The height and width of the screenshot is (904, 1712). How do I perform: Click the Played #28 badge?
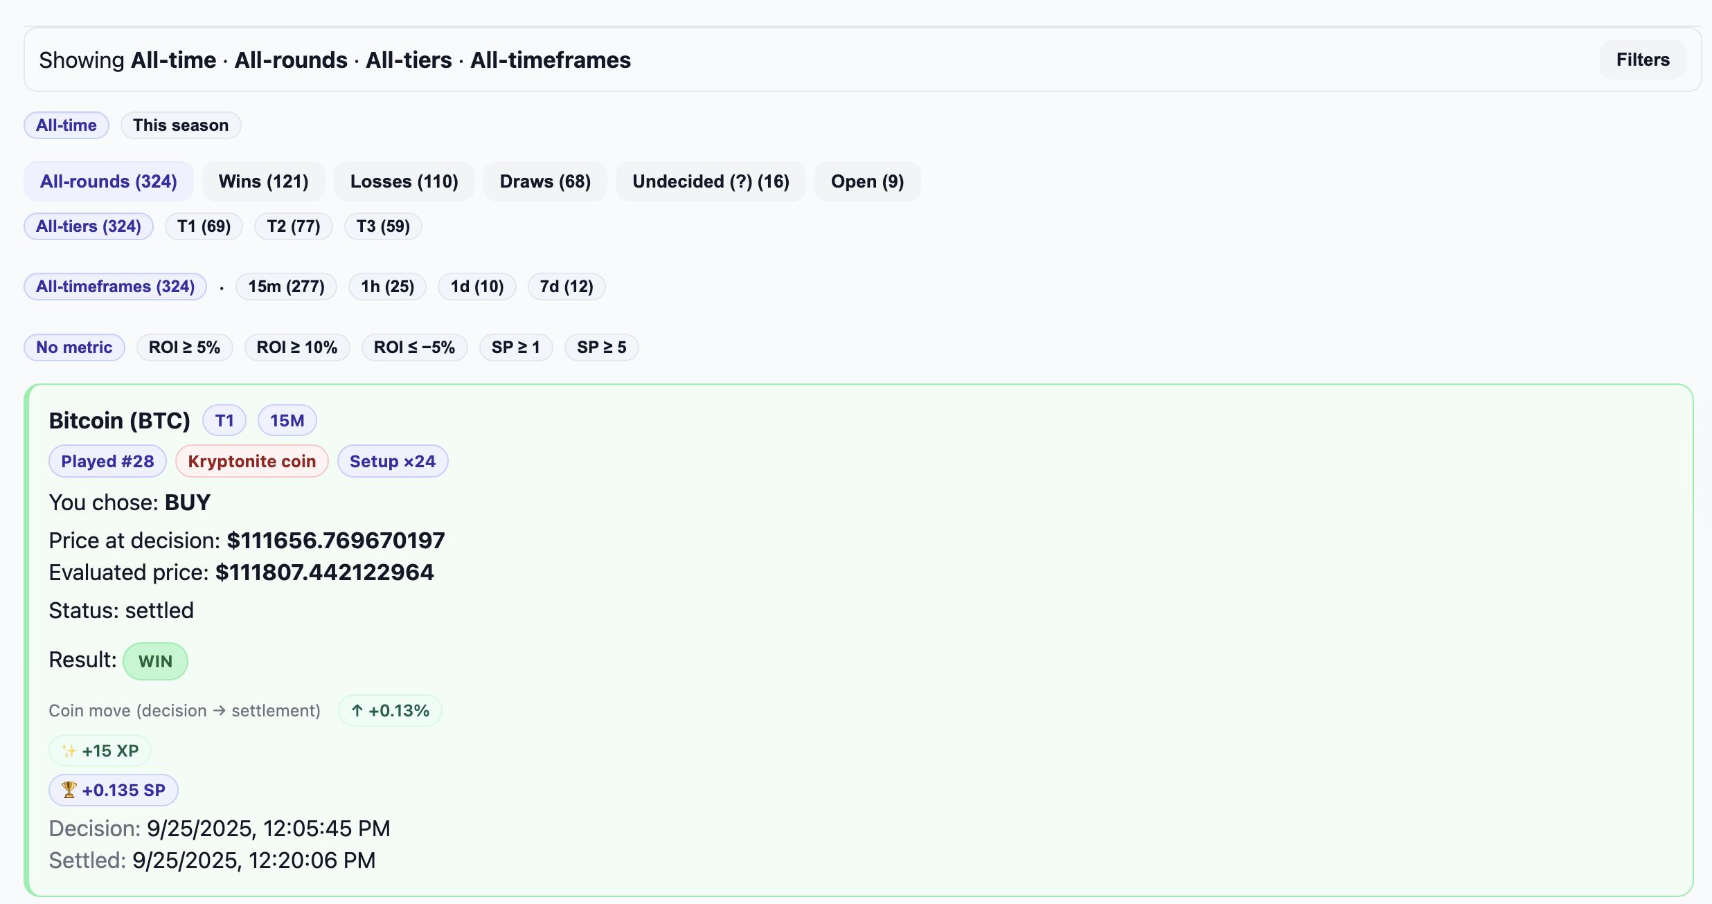pos(107,462)
